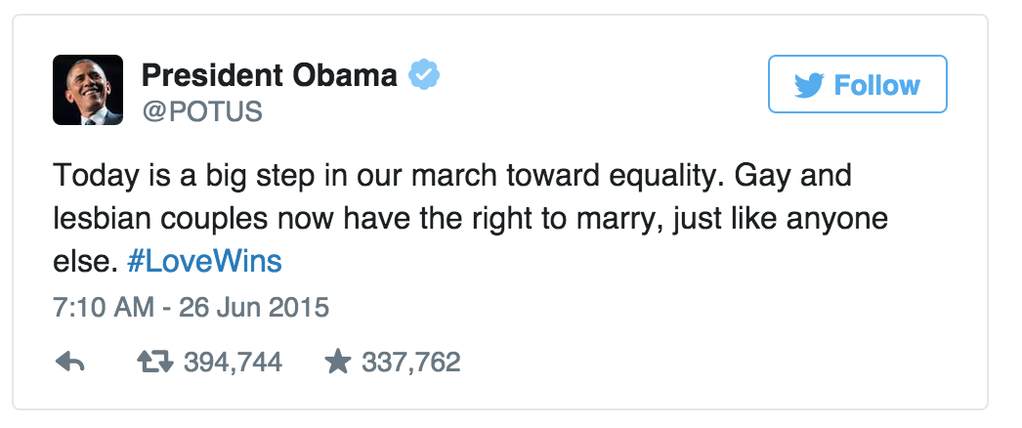Retweet using the retweet arrows icon
Image resolution: width=1022 pixels, height=428 pixels.
(x=150, y=363)
